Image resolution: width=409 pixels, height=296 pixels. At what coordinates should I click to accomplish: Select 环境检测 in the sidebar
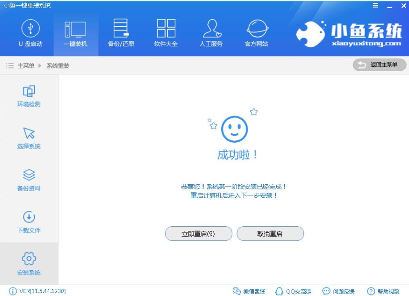click(29, 96)
